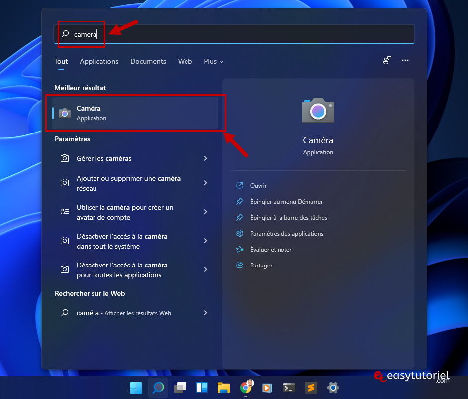
Task: Click the Ouvrir open icon
Action: point(240,186)
